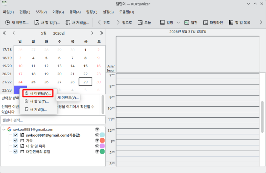Go to next month in mini calendar
Screen dimensions: 266x173
pos(92,33)
